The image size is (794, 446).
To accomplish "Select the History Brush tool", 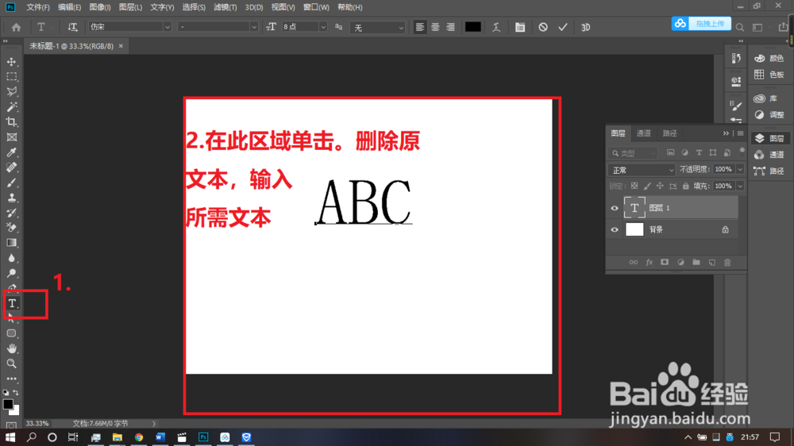I will pyautogui.click(x=11, y=213).
